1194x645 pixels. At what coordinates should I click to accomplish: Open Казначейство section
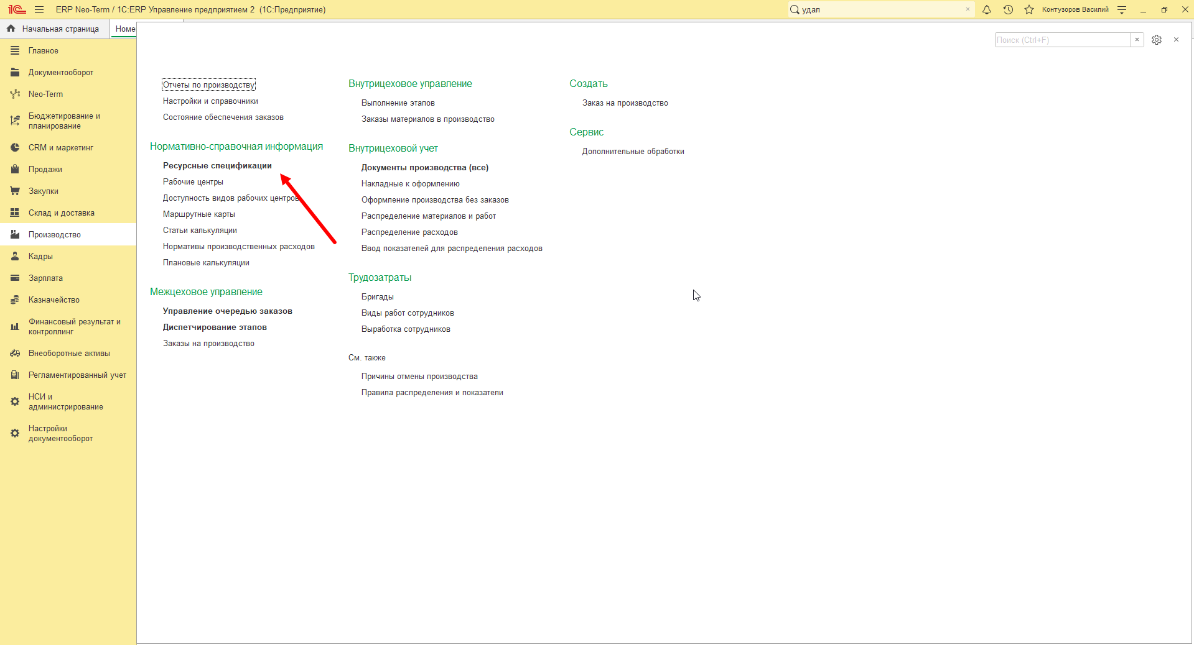(68, 300)
